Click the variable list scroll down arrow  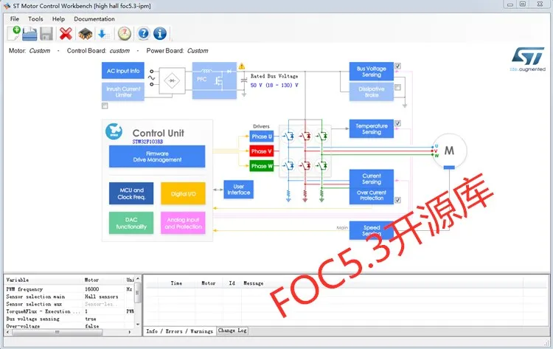pos(138,325)
